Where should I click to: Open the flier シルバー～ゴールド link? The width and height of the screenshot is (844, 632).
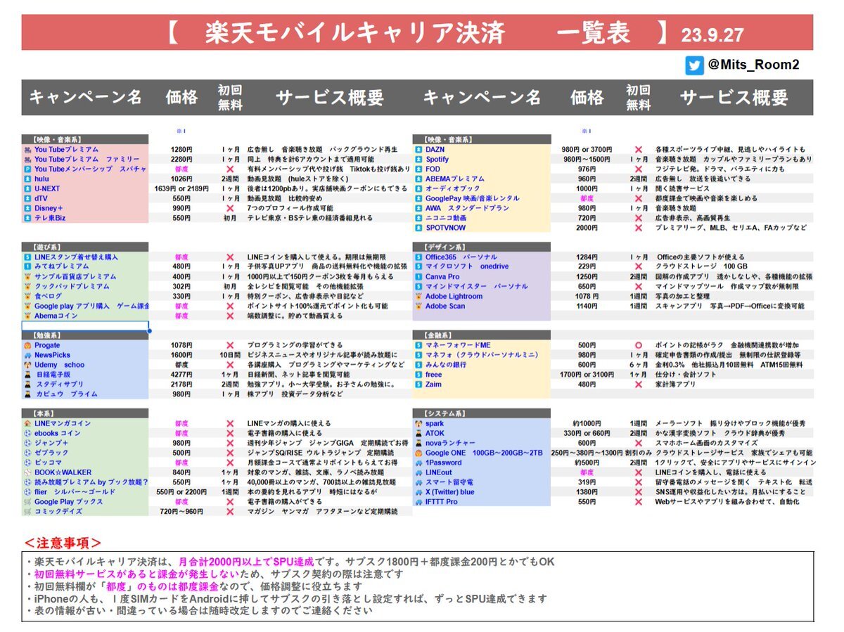(x=75, y=492)
